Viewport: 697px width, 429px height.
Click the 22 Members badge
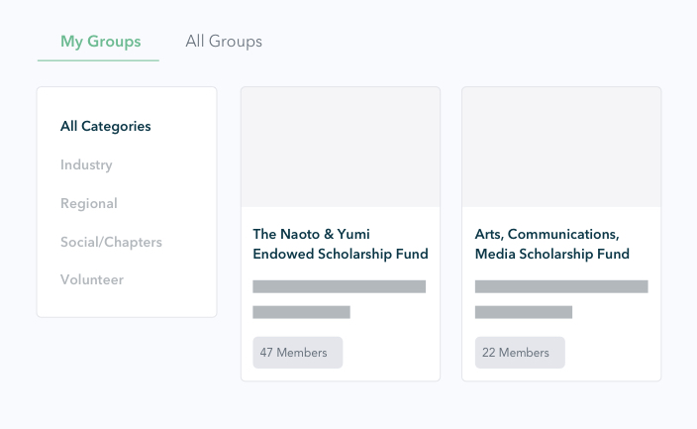tap(520, 353)
